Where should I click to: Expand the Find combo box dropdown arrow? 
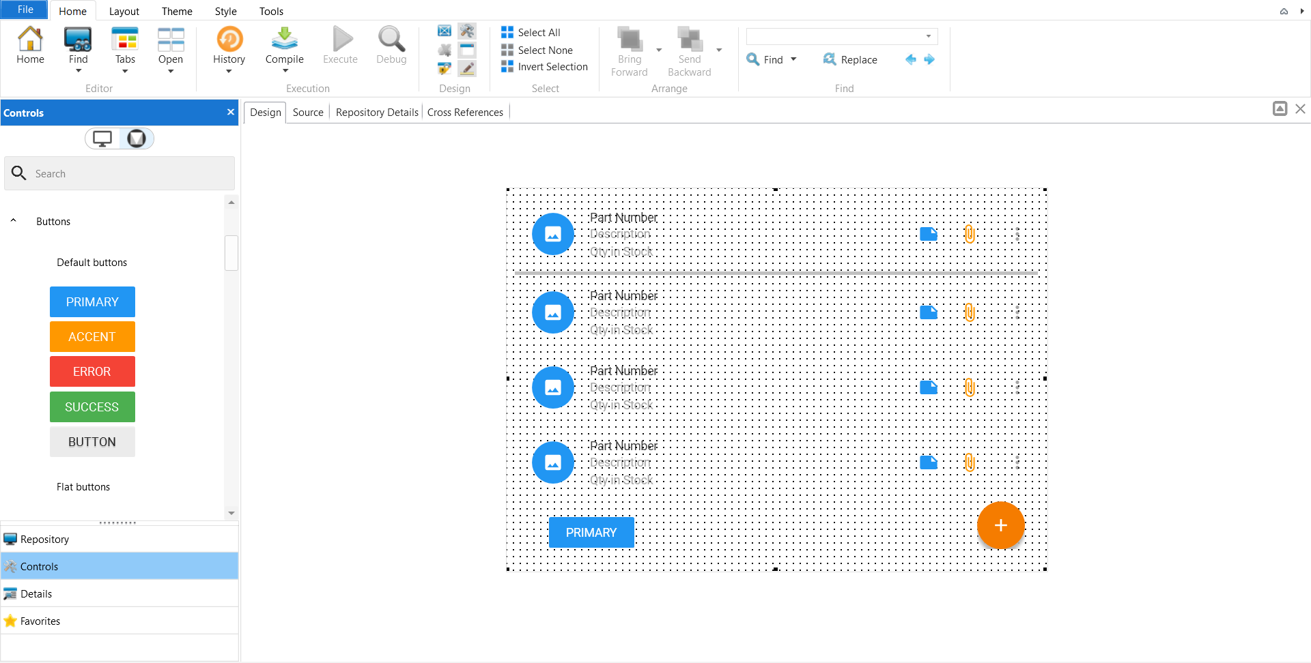928,36
